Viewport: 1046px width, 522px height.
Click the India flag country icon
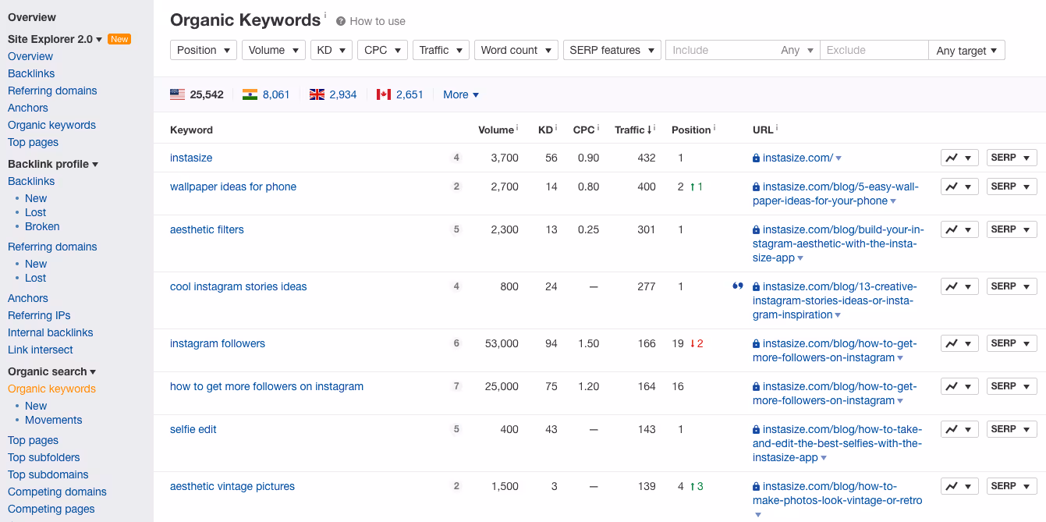250,94
